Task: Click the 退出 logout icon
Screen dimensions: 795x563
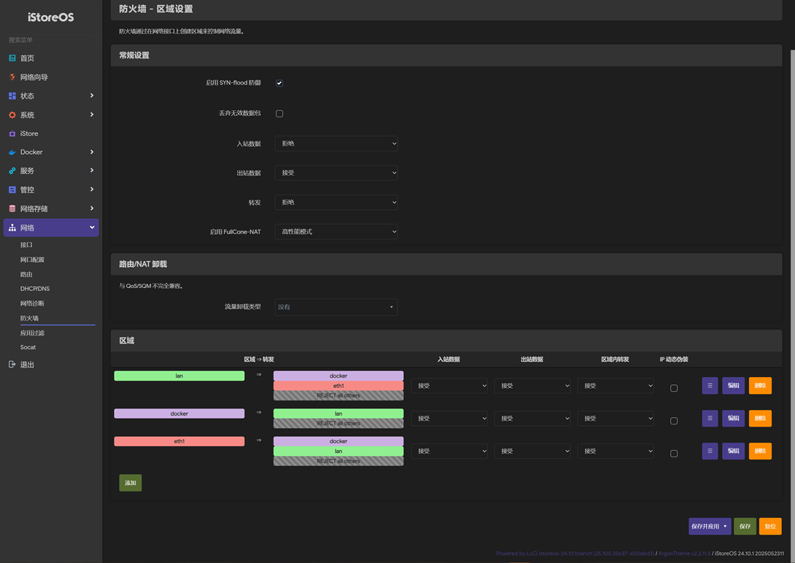Action: pyautogui.click(x=12, y=365)
